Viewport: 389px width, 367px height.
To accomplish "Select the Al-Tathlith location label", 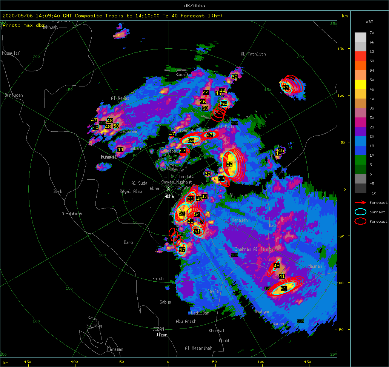I will [x=253, y=54].
